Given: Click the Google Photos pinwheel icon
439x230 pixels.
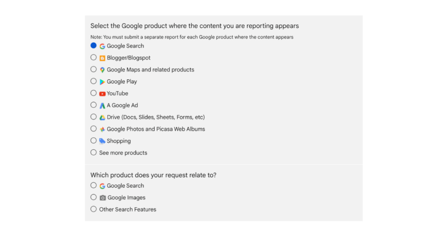Looking at the screenshot, I should click(102, 129).
